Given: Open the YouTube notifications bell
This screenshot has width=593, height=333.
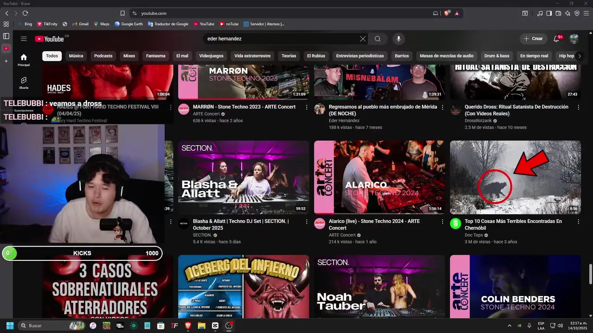Looking at the screenshot, I should (557, 39).
